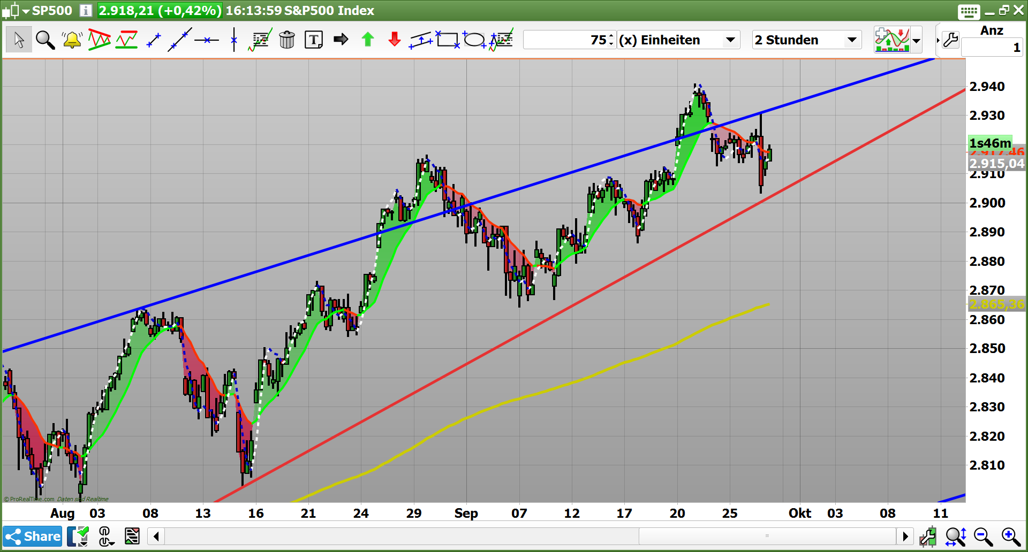
Task: Activate the magnifier zoom tool in toolbar
Action: tap(45, 40)
